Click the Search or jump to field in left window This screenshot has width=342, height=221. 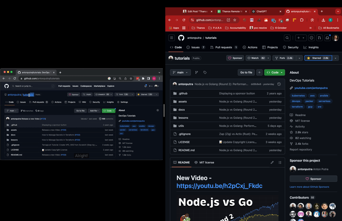[33, 86]
